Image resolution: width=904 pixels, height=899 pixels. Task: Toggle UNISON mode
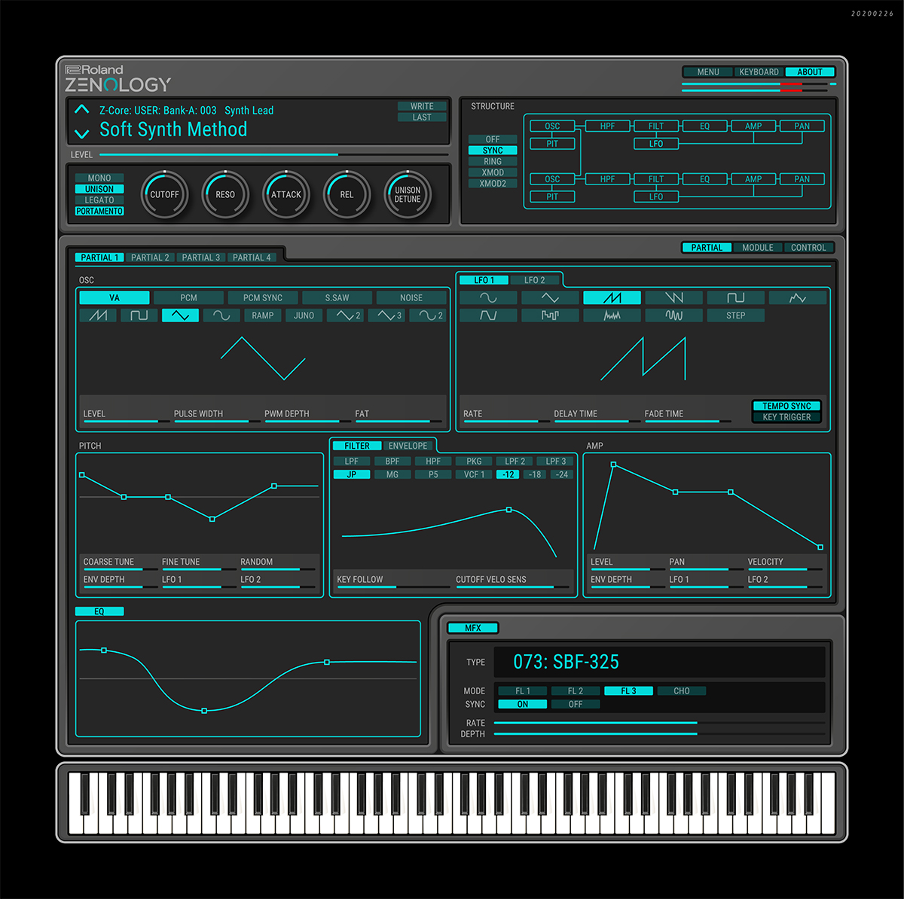[99, 189]
